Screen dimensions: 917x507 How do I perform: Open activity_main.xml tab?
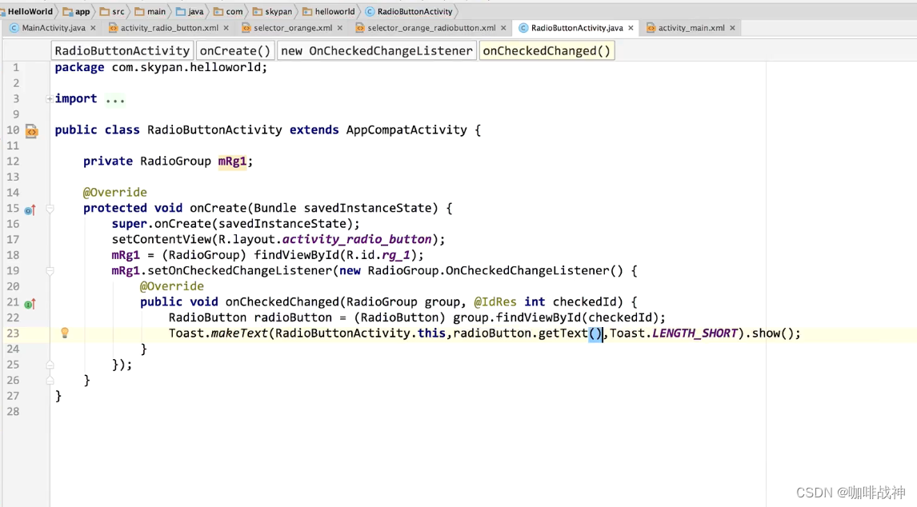pyautogui.click(x=691, y=28)
